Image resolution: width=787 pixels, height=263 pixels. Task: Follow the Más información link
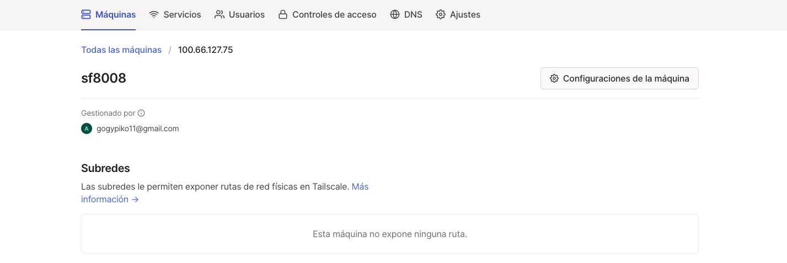(109, 199)
